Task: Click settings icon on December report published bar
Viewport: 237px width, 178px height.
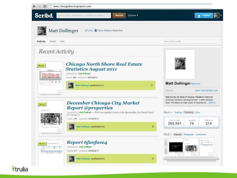Action: tap(153, 126)
